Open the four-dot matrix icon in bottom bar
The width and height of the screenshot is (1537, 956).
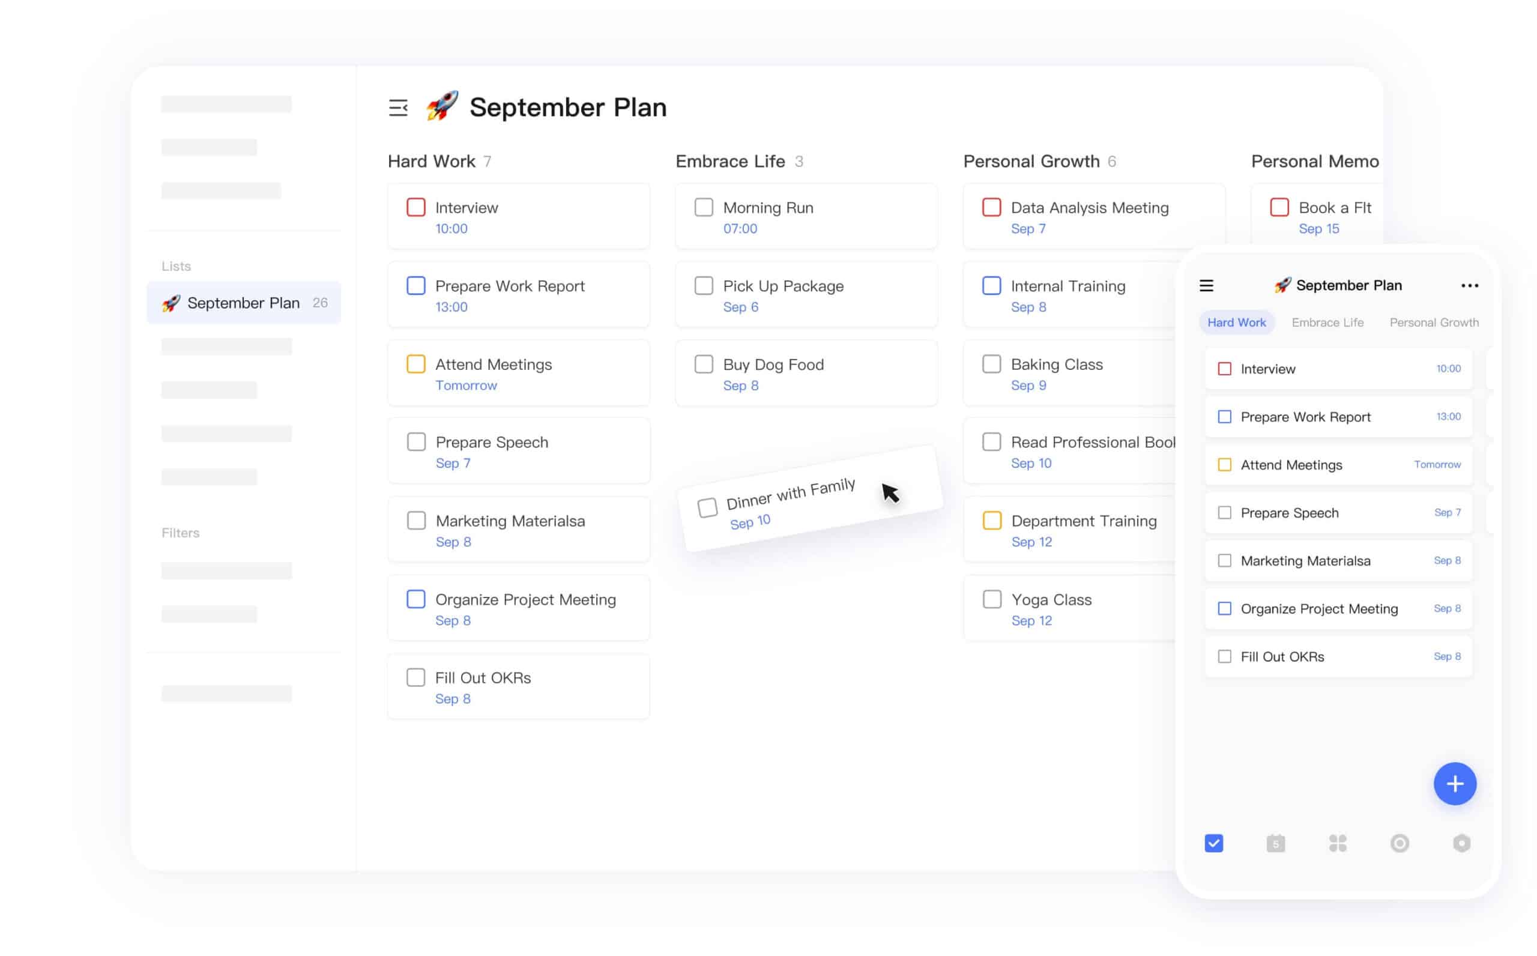coord(1337,843)
